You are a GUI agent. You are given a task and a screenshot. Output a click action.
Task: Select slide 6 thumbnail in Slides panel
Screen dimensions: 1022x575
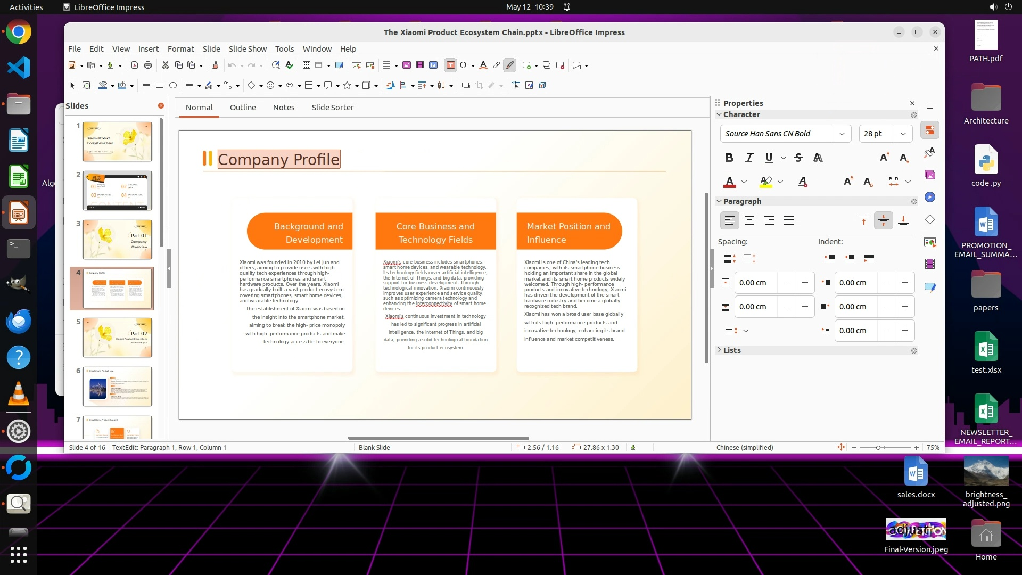[x=117, y=387]
